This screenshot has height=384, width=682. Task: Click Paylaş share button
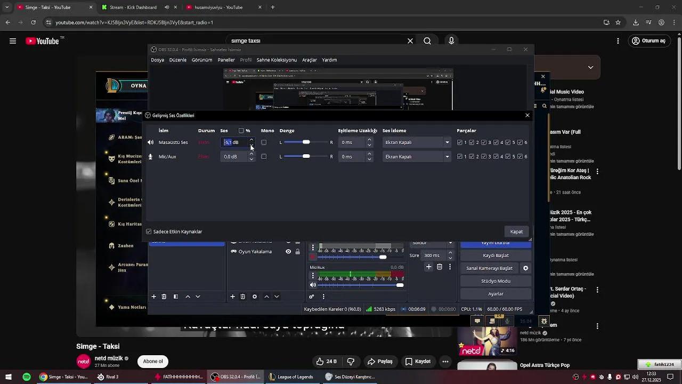pyautogui.click(x=380, y=362)
